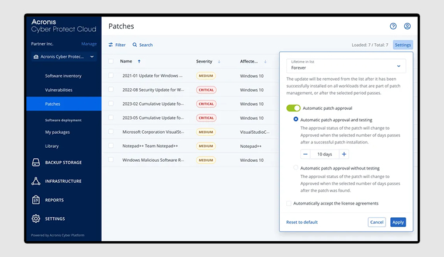This screenshot has height=257, width=444.
Task: Open BACKUP STORAGE section
Action: [64, 162]
